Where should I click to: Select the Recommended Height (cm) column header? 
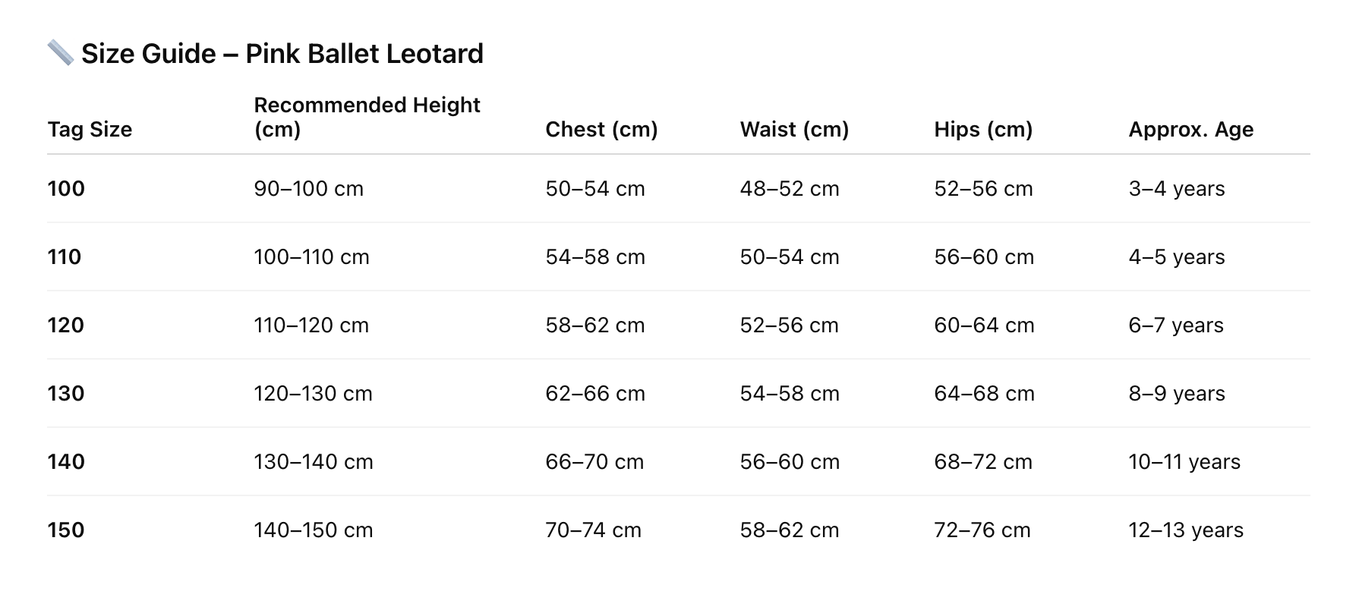pyautogui.click(x=367, y=117)
